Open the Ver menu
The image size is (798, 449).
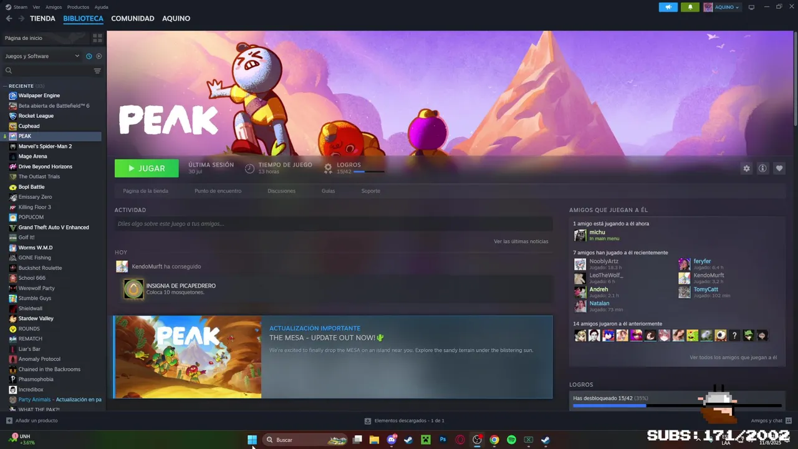click(36, 7)
